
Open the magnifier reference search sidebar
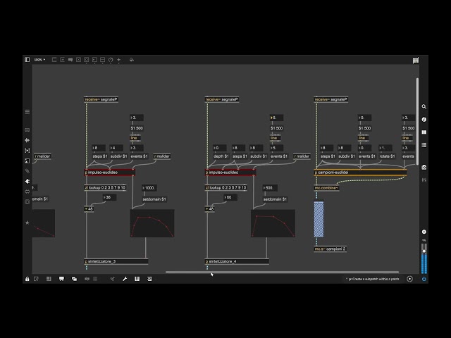[x=424, y=106]
